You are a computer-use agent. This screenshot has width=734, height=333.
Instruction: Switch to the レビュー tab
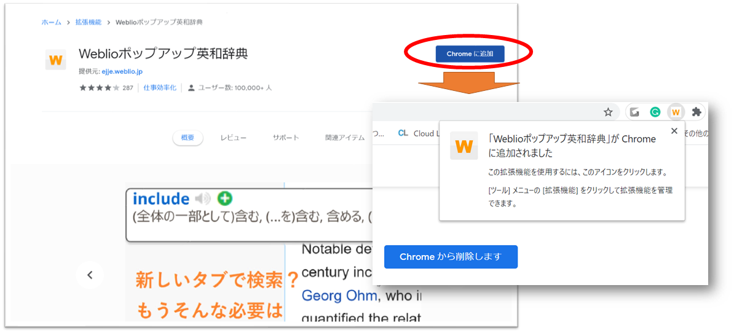[233, 138]
